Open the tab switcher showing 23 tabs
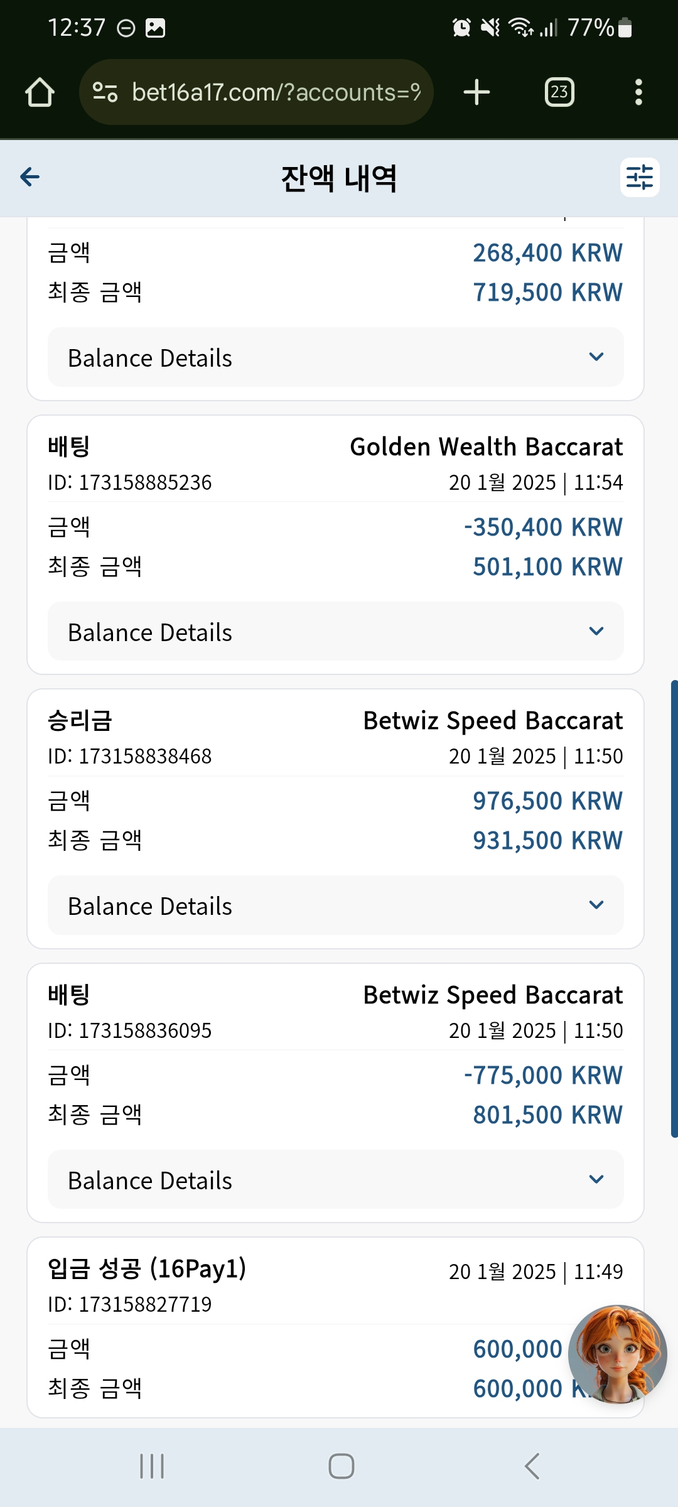This screenshot has width=678, height=1507. point(559,92)
